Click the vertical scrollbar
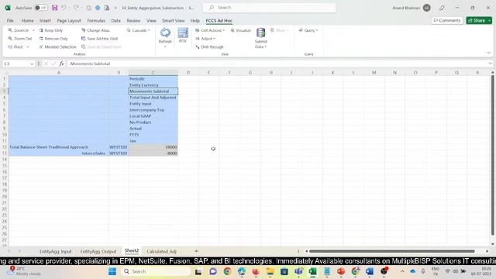This screenshot has width=496, height=279. point(493,155)
